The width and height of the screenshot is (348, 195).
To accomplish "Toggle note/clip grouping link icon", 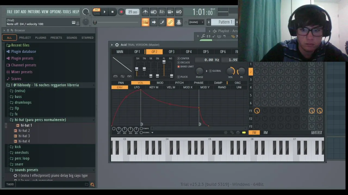I will point(170,22).
